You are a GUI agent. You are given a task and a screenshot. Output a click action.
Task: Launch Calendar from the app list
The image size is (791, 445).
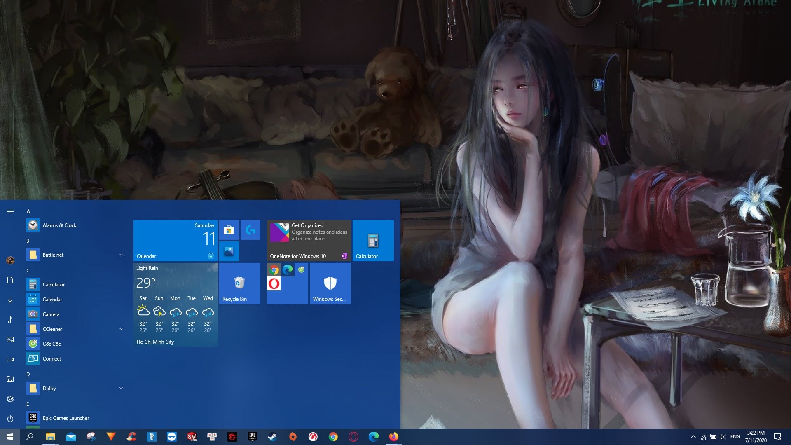76,300
